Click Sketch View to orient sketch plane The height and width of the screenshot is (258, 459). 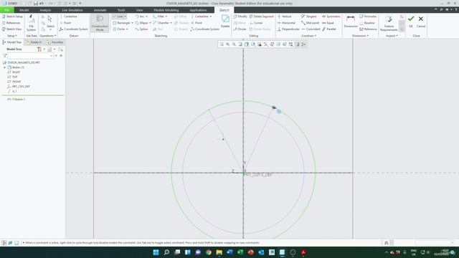pyautogui.click(x=11, y=29)
